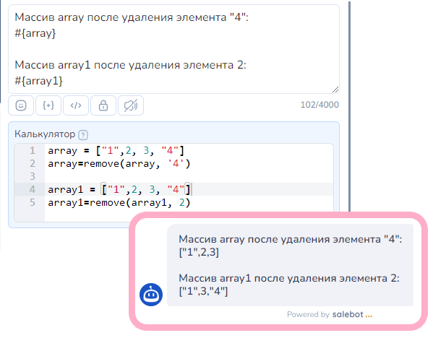Image resolution: width=446 pixels, height=338 pixels.
Task: Click code line 4 defining array1
Action: 119,189
